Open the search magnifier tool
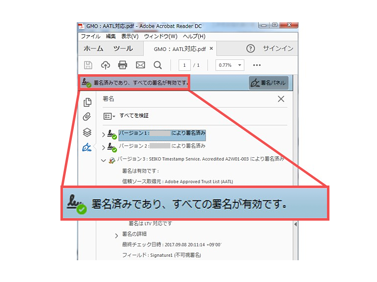377x282 pixels. point(158,65)
